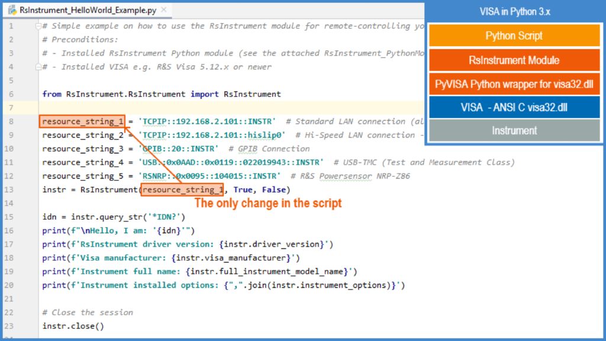Image resolution: width=606 pixels, height=341 pixels.
Task: Click the '*IDN?' query string on line 15
Action: pyautogui.click(x=166, y=217)
